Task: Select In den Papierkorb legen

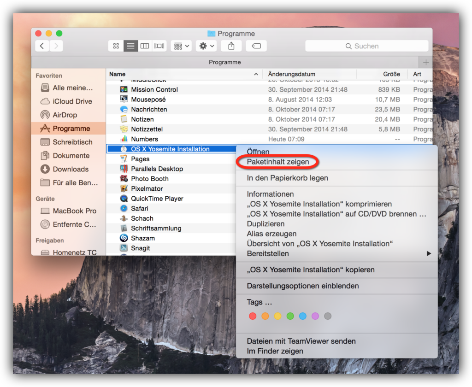Action: pos(287,178)
